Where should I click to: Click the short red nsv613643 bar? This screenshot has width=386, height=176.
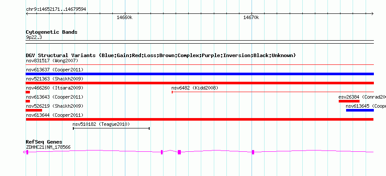tap(28, 101)
